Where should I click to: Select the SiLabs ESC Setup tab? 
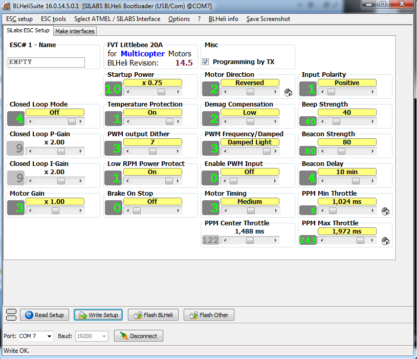(28, 30)
